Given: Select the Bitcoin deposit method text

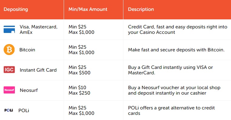Looking at the screenshot, I should click(27, 50).
